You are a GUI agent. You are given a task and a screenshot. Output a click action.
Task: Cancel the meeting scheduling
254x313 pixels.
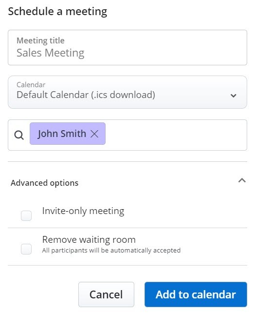pyautogui.click(x=106, y=294)
